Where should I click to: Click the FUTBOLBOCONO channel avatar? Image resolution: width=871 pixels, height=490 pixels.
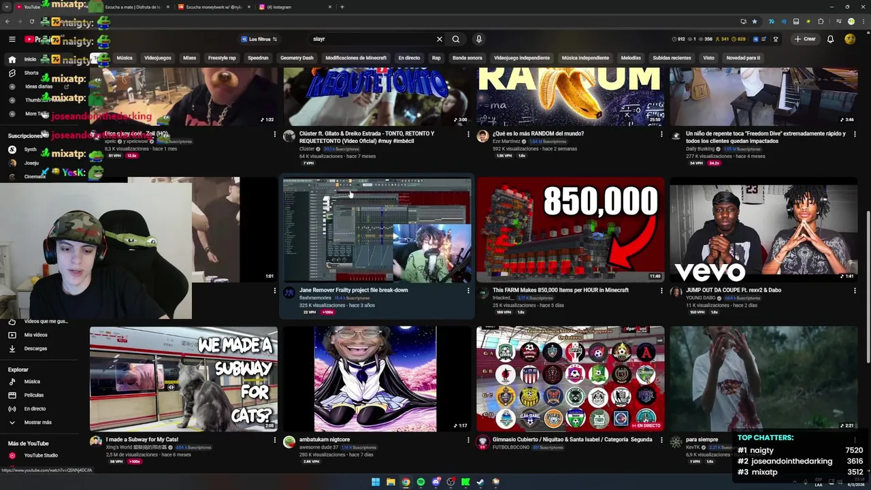click(x=482, y=442)
